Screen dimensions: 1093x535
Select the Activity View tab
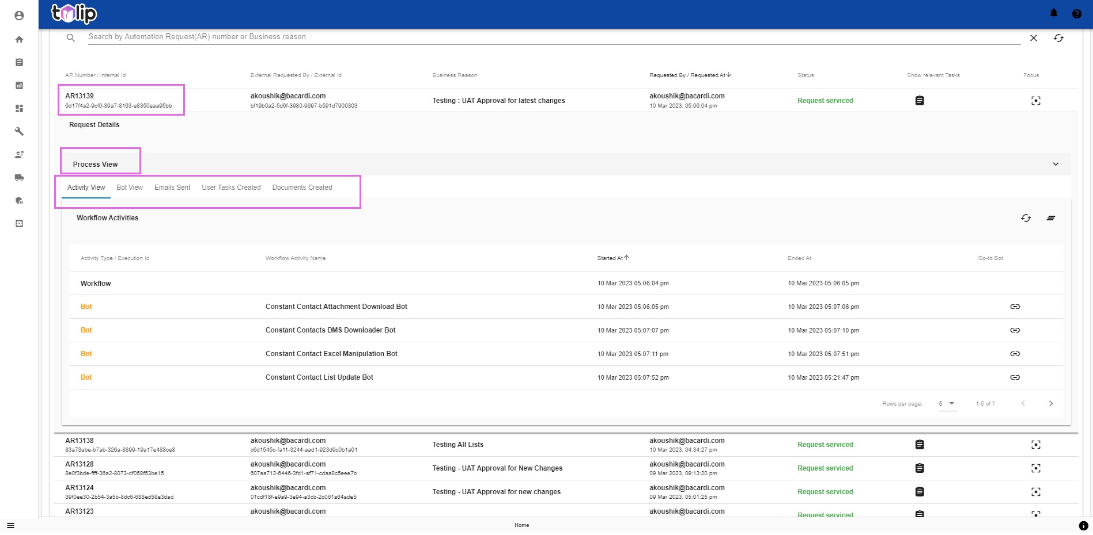[86, 188]
